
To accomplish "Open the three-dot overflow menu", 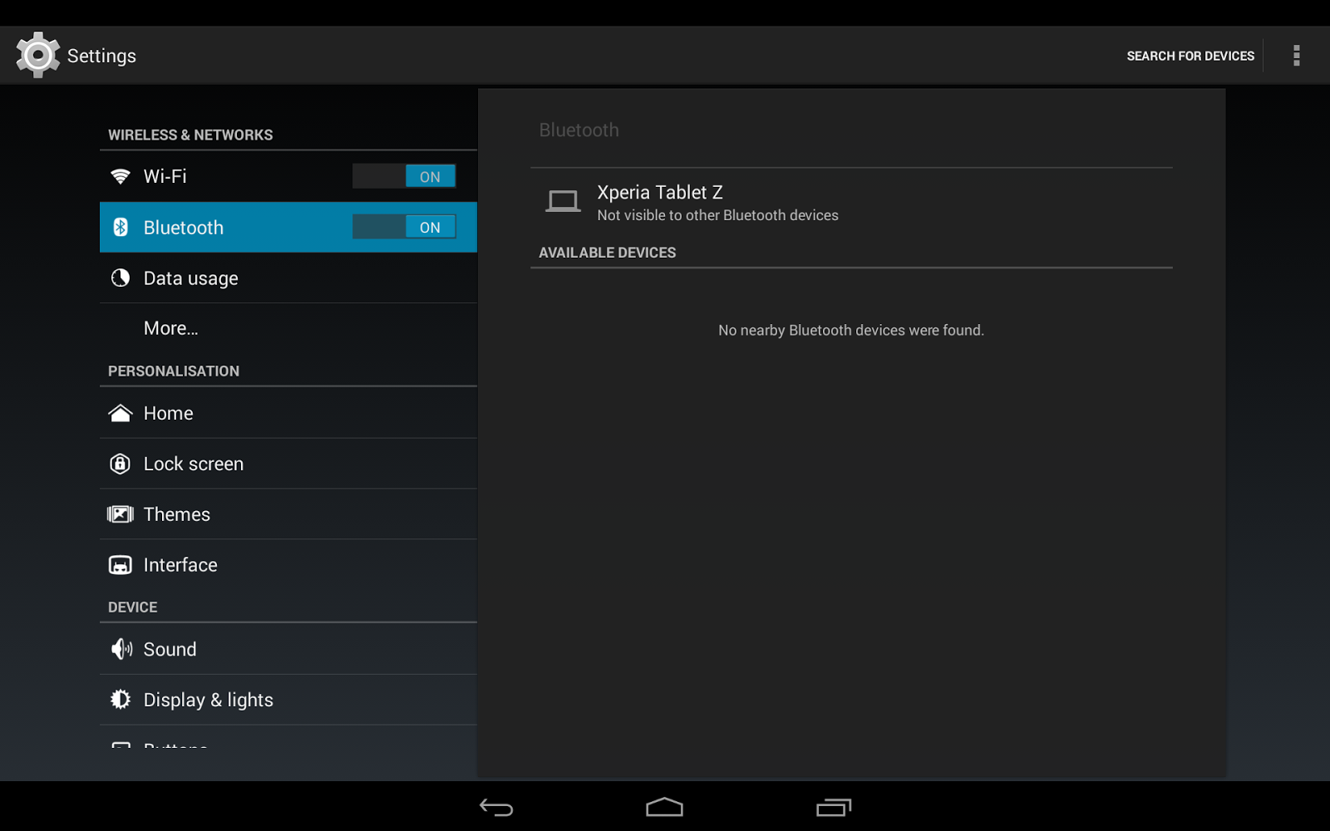I will pos(1296,55).
